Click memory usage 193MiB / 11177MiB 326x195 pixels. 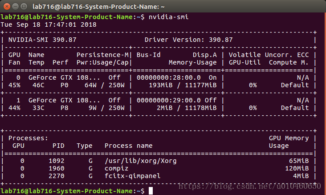pyautogui.click(x=183, y=85)
